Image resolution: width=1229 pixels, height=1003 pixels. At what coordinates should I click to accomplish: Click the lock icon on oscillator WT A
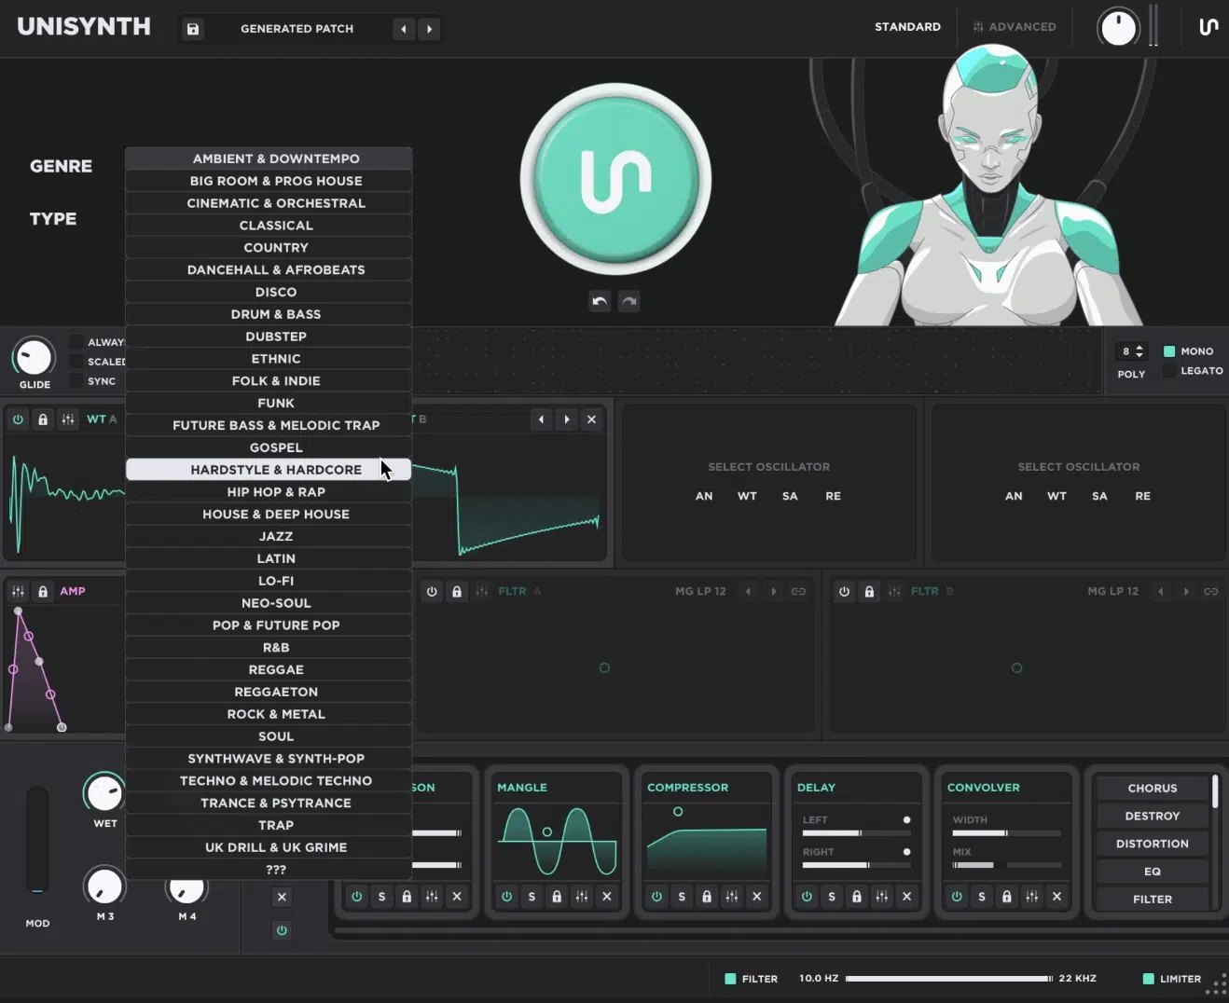(x=43, y=419)
